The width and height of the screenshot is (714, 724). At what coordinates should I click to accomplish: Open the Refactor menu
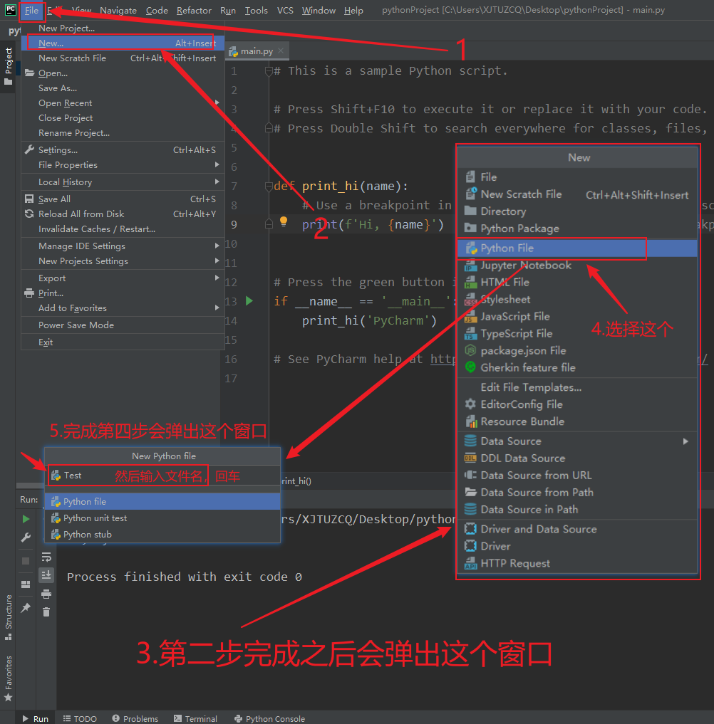(194, 10)
